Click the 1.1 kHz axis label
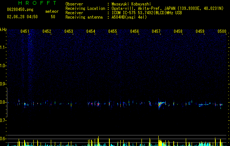This screenshot has height=146, width=230. click(3, 47)
